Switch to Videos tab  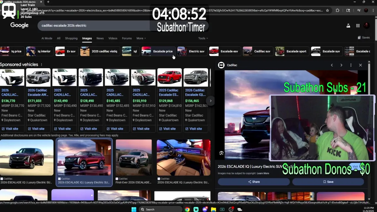(113, 38)
